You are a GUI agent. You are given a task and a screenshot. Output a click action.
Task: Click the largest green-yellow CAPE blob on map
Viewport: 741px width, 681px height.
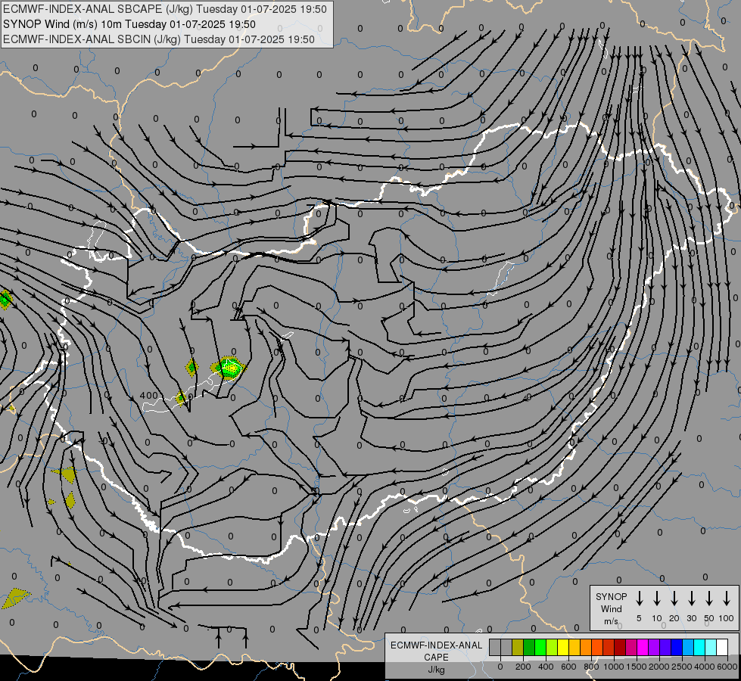point(229,368)
